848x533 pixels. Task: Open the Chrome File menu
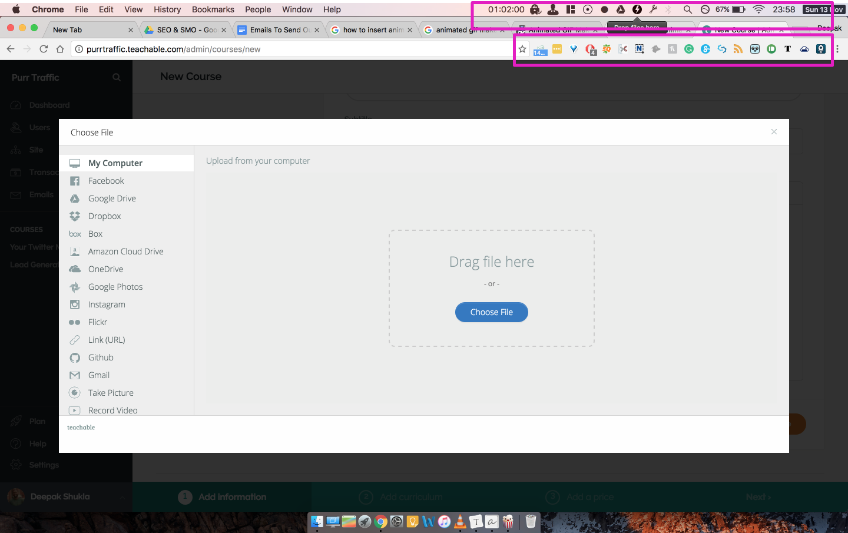click(x=81, y=9)
